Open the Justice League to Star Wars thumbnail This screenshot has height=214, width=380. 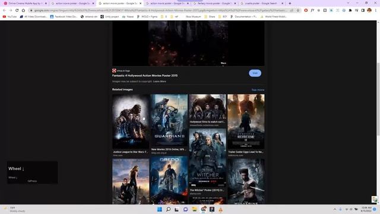[131, 121]
